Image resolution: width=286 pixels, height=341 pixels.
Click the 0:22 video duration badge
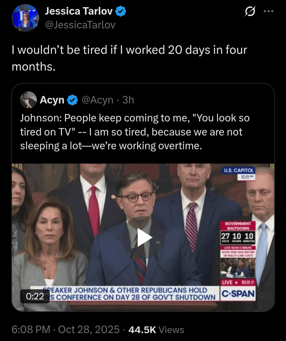tap(35, 296)
